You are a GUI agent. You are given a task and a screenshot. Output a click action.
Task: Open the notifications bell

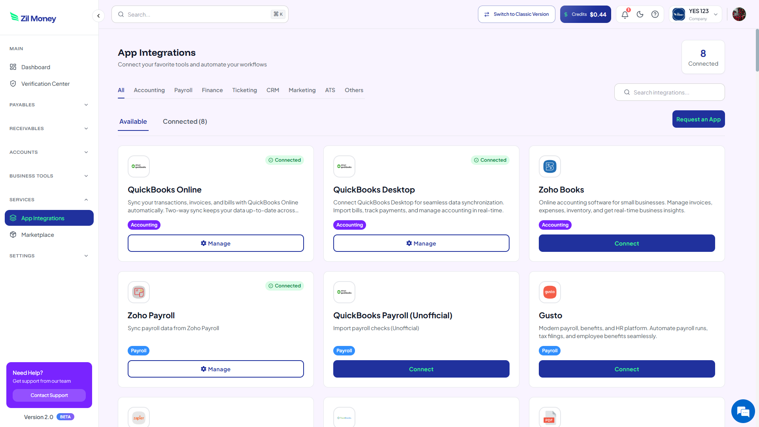(x=625, y=15)
